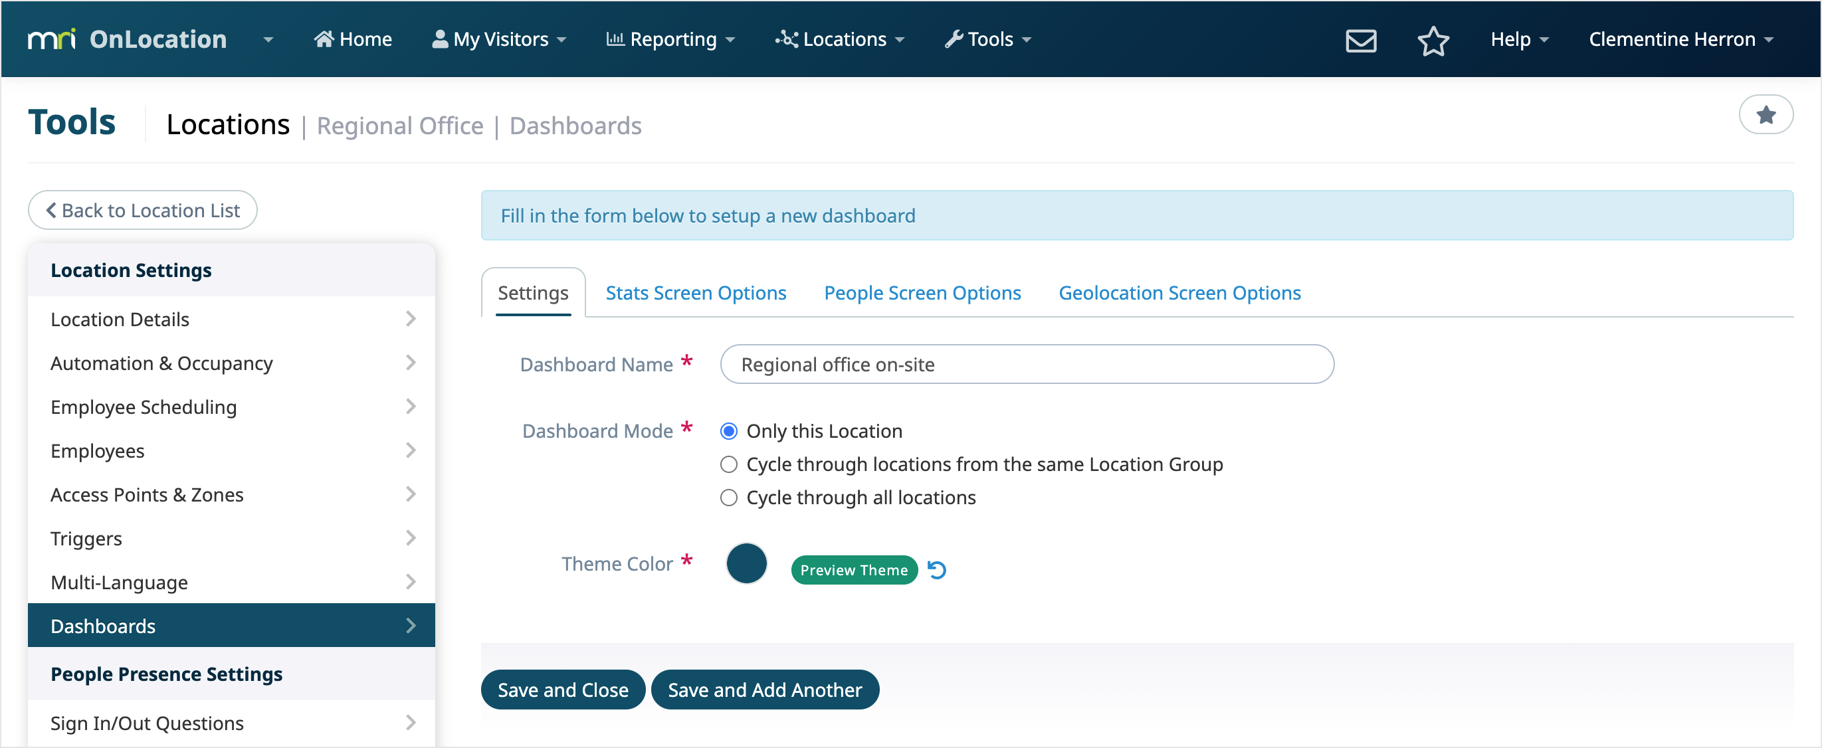Viewport: 1822px width, 748px height.
Task: Reset the theme color with the undo arrow
Action: coord(937,569)
